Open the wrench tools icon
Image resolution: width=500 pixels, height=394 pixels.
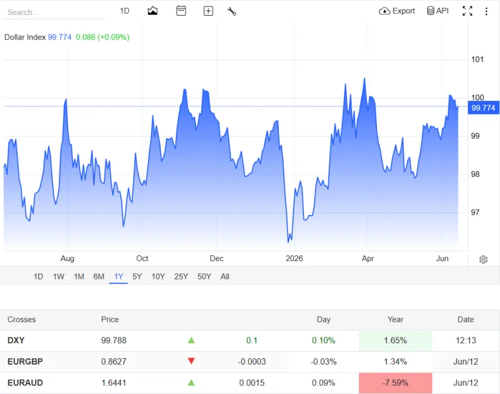pos(232,12)
